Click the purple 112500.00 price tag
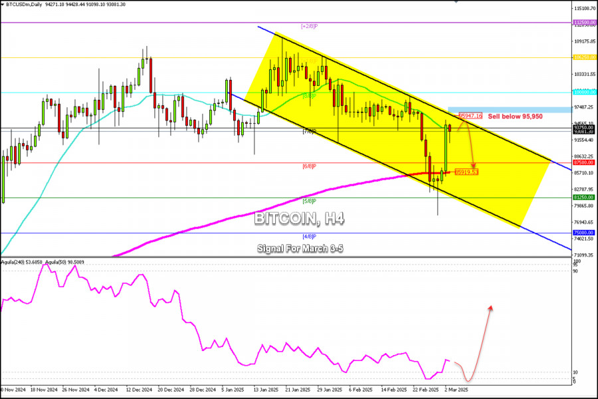Viewport: 598px width, 399px height. tap(584, 23)
